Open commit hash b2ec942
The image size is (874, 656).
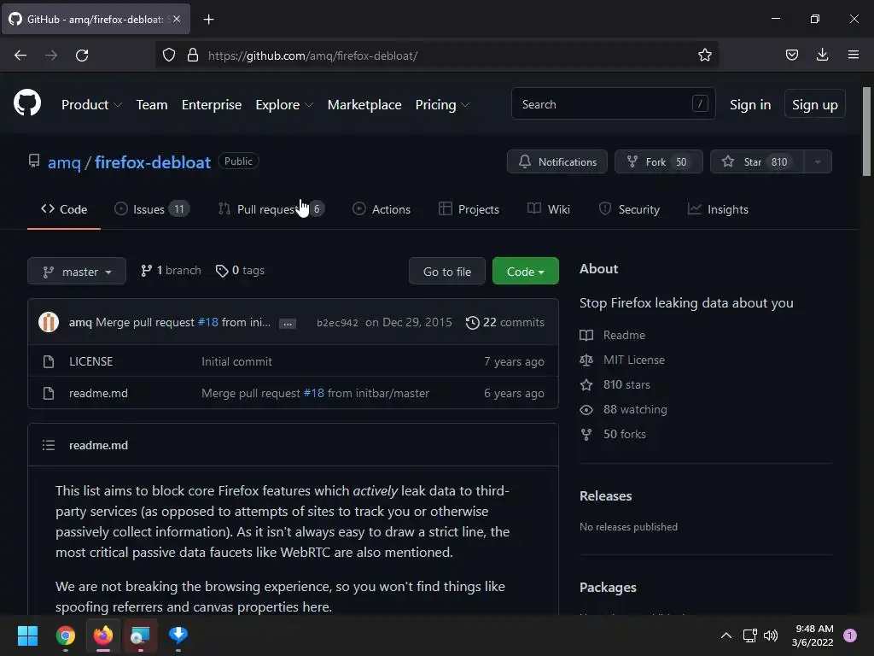pyautogui.click(x=337, y=323)
